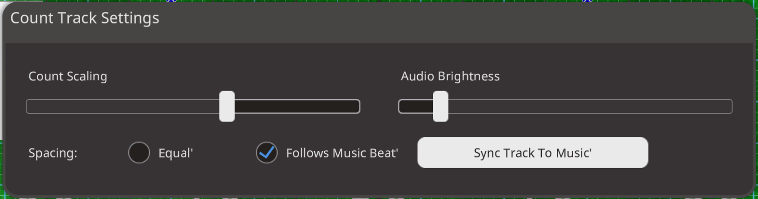Click the "Equal'" option label text
758x199 pixels.
[x=175, y=153]
